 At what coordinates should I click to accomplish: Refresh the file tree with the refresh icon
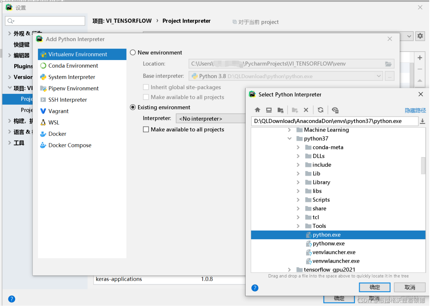(x=321, y=110)
